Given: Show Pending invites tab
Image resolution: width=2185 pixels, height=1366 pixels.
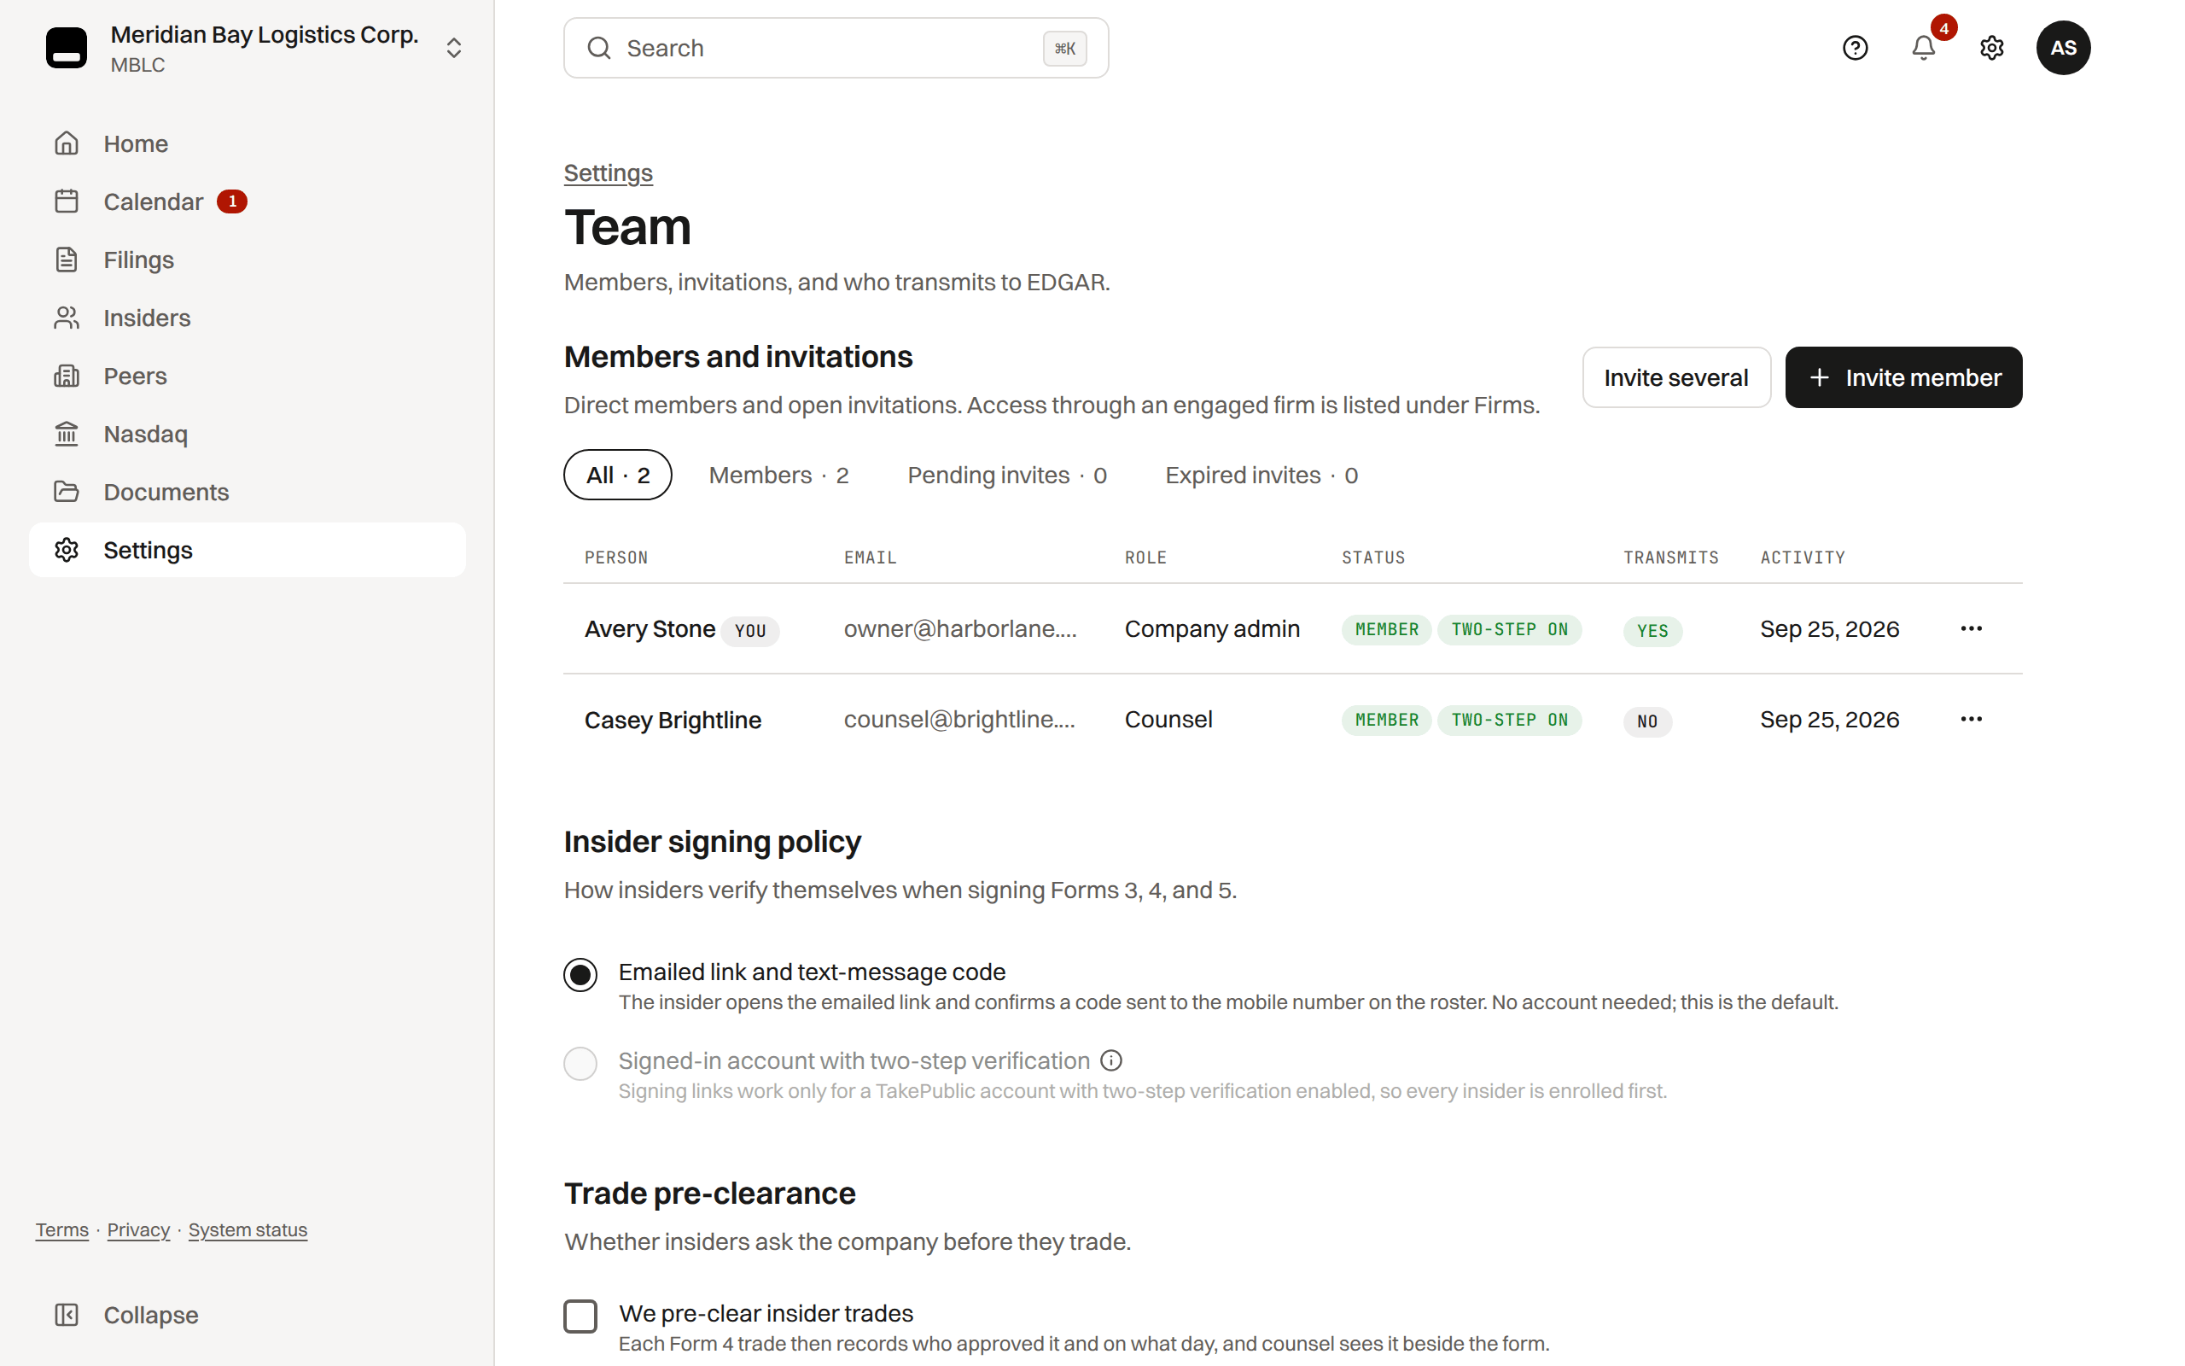Looking at the screenshot, I should click(x=1007, y=476).
